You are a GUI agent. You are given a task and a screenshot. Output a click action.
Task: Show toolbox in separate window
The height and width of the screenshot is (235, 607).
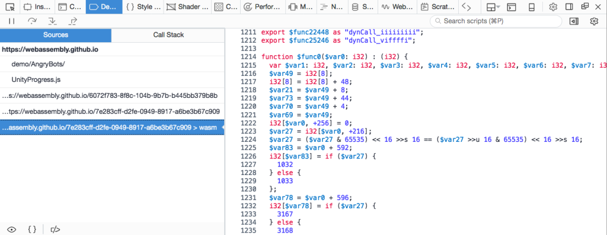(x=584, y=7)
